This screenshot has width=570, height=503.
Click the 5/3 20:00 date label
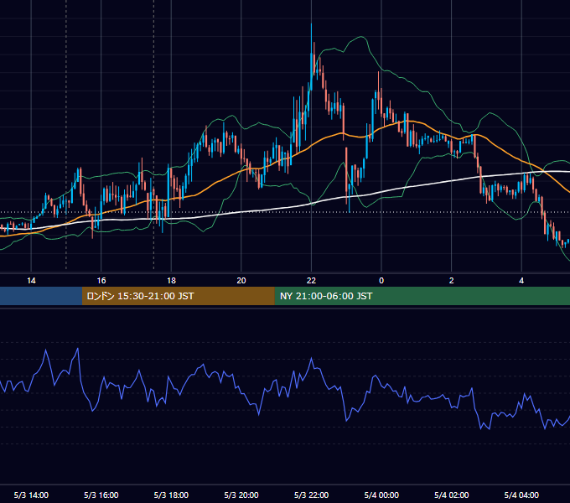coord(241,495)
